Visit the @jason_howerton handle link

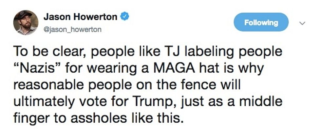click(x=73, y=29)
